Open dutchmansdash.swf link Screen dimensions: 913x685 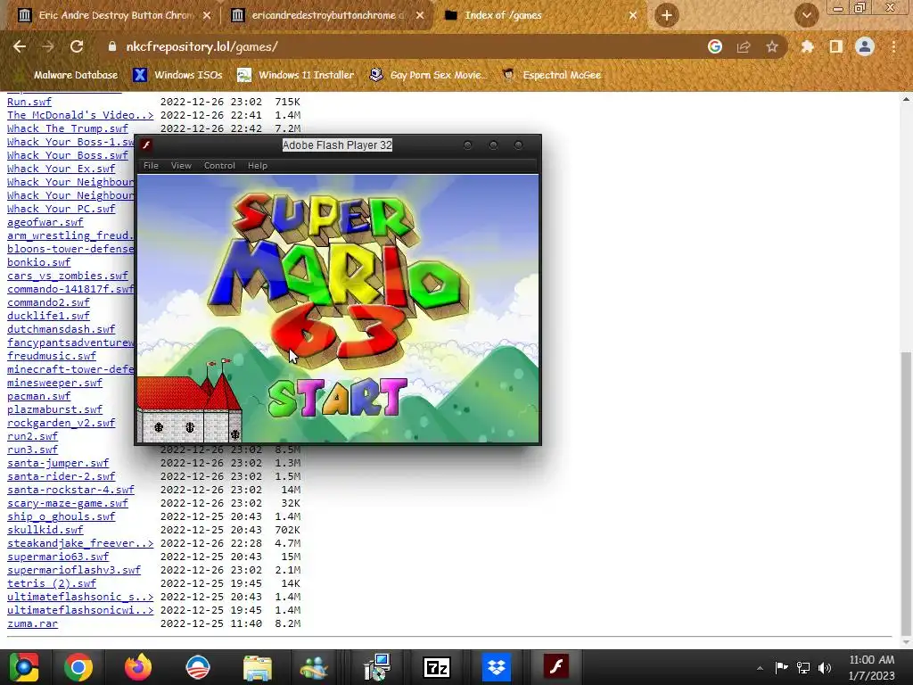(x=62, y=329)
